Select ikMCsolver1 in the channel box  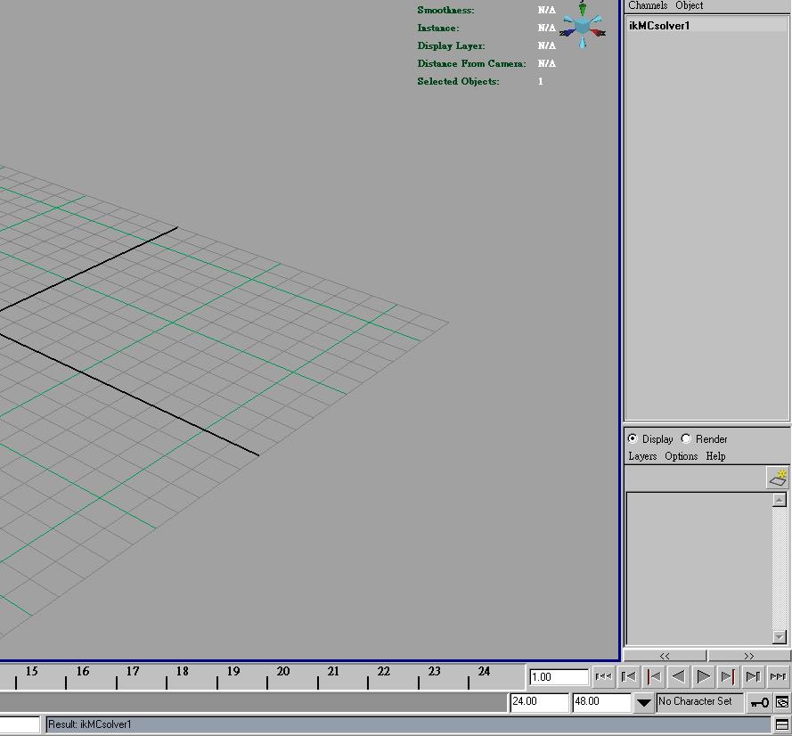coord(706,25)
